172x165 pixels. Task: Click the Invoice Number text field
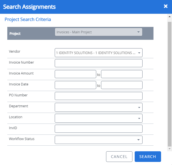(x=98, y=63)
